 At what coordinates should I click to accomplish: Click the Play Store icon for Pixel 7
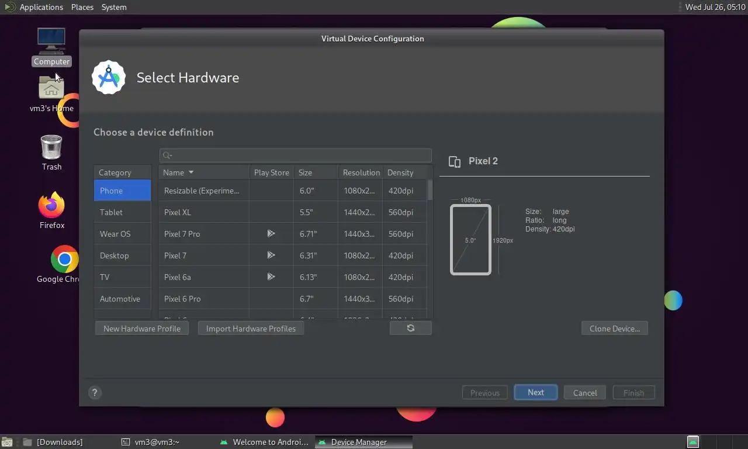coord(271,255)
